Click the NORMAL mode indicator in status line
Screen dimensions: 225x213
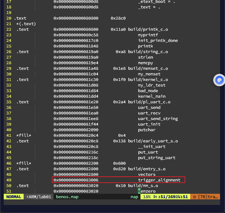(x=14, y=197)
